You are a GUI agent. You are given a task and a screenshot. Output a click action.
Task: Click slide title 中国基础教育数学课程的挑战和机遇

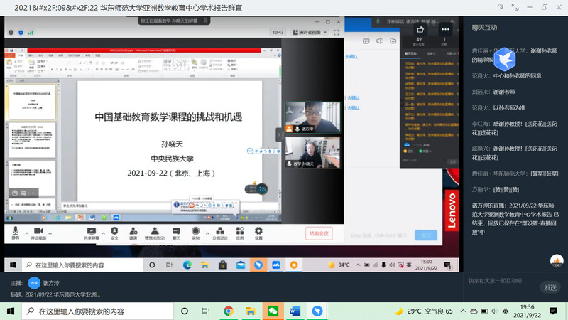pyautogui.click(x=168, y=117)
